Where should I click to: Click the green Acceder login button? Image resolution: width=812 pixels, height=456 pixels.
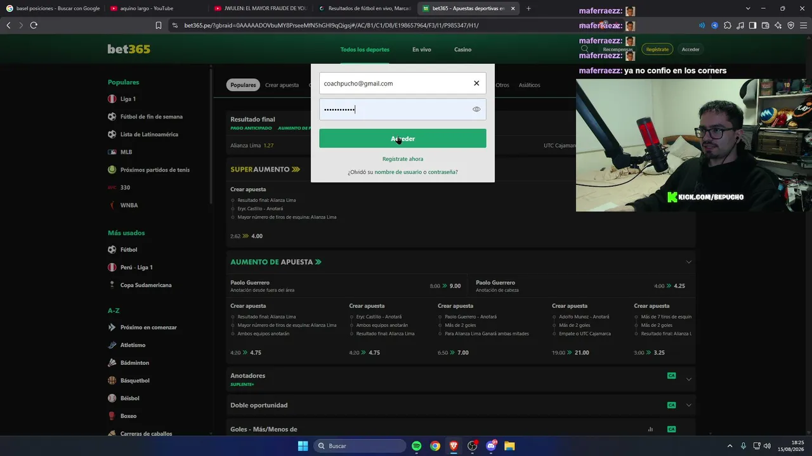[403, 139]
